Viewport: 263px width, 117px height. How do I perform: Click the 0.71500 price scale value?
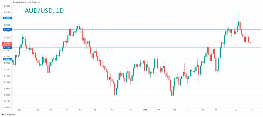(x=7, y=76)
